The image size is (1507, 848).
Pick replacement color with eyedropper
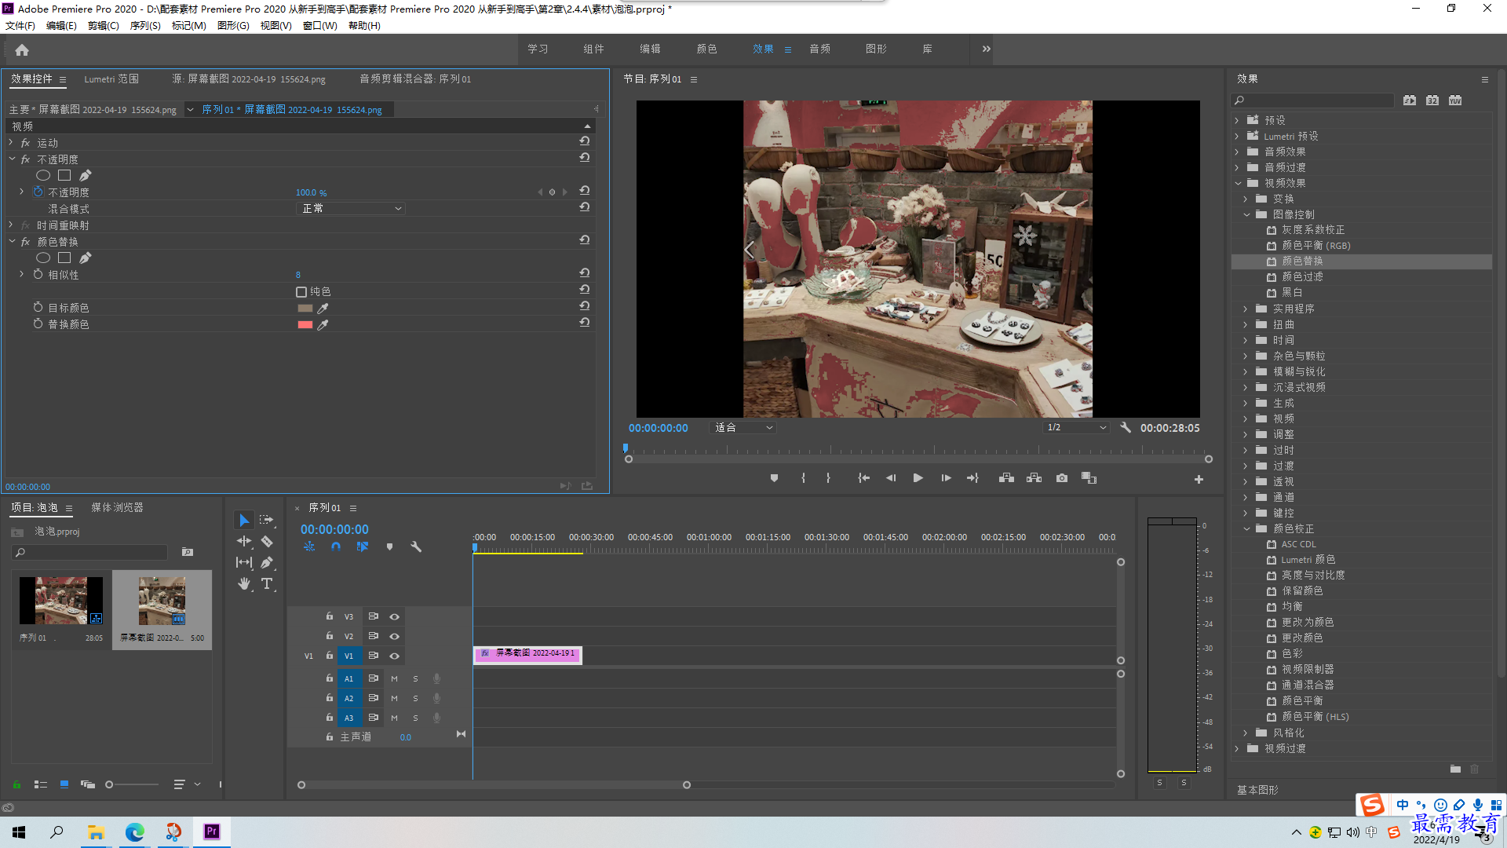click(323, 325)
